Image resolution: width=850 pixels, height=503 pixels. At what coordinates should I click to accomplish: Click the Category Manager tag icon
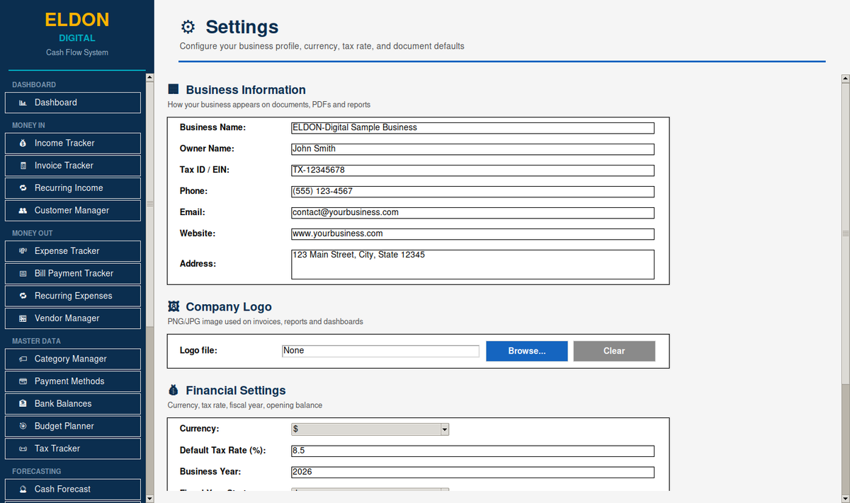coord(23,359)
